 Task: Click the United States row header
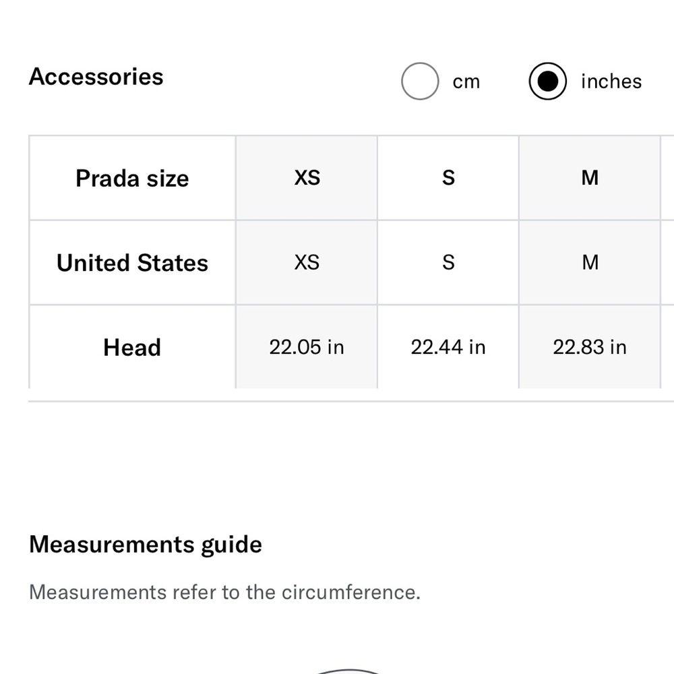click(132, 263)
